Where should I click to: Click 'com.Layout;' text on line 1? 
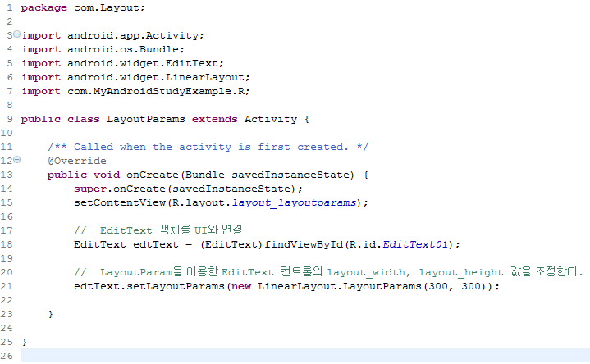109,8
